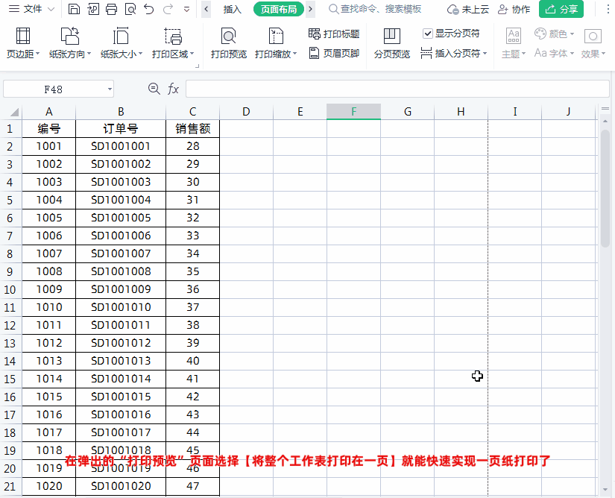Select row 10 header

click(10, 290)
